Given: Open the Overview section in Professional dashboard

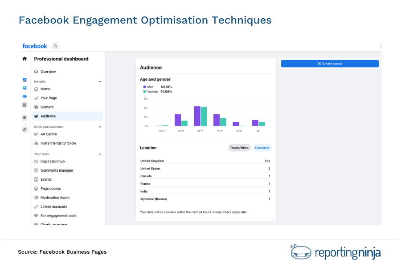Looking at the screenshot, I should pos(48,72).
